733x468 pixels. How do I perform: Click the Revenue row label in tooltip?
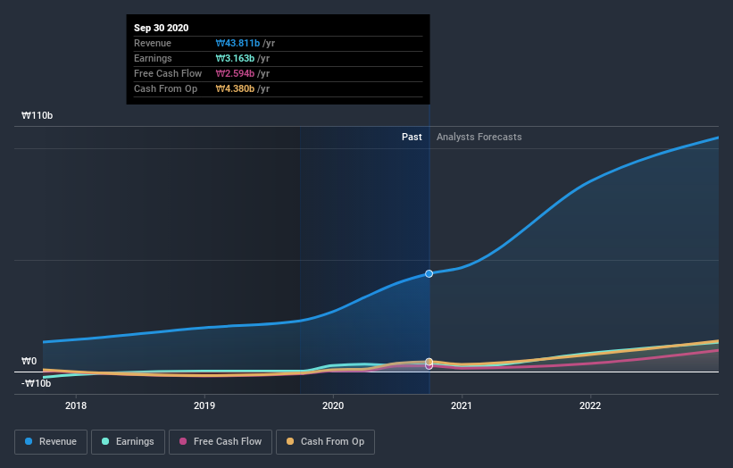(x=153, y=43)
